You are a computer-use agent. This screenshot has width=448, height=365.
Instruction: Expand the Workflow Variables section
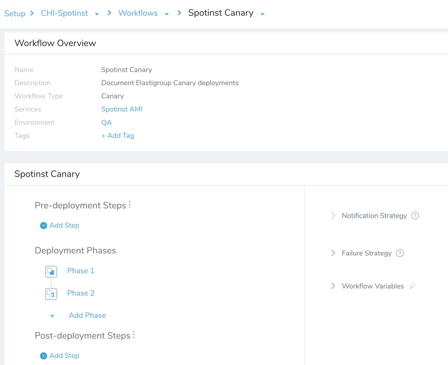pyautogui.click(x=333, y=286)
